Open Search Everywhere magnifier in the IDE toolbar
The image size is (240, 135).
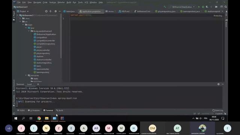point(226,7)
